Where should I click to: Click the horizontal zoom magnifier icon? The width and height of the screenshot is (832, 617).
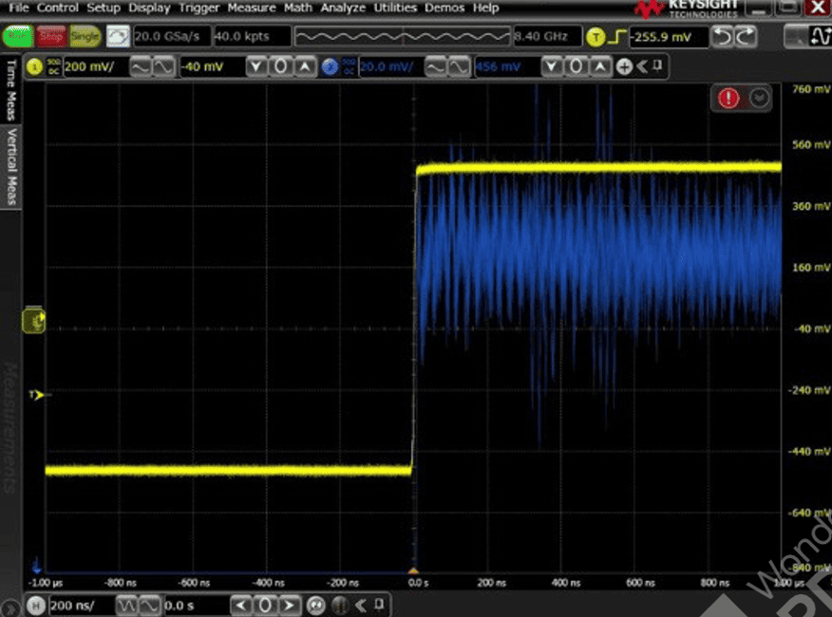[315, 605]
